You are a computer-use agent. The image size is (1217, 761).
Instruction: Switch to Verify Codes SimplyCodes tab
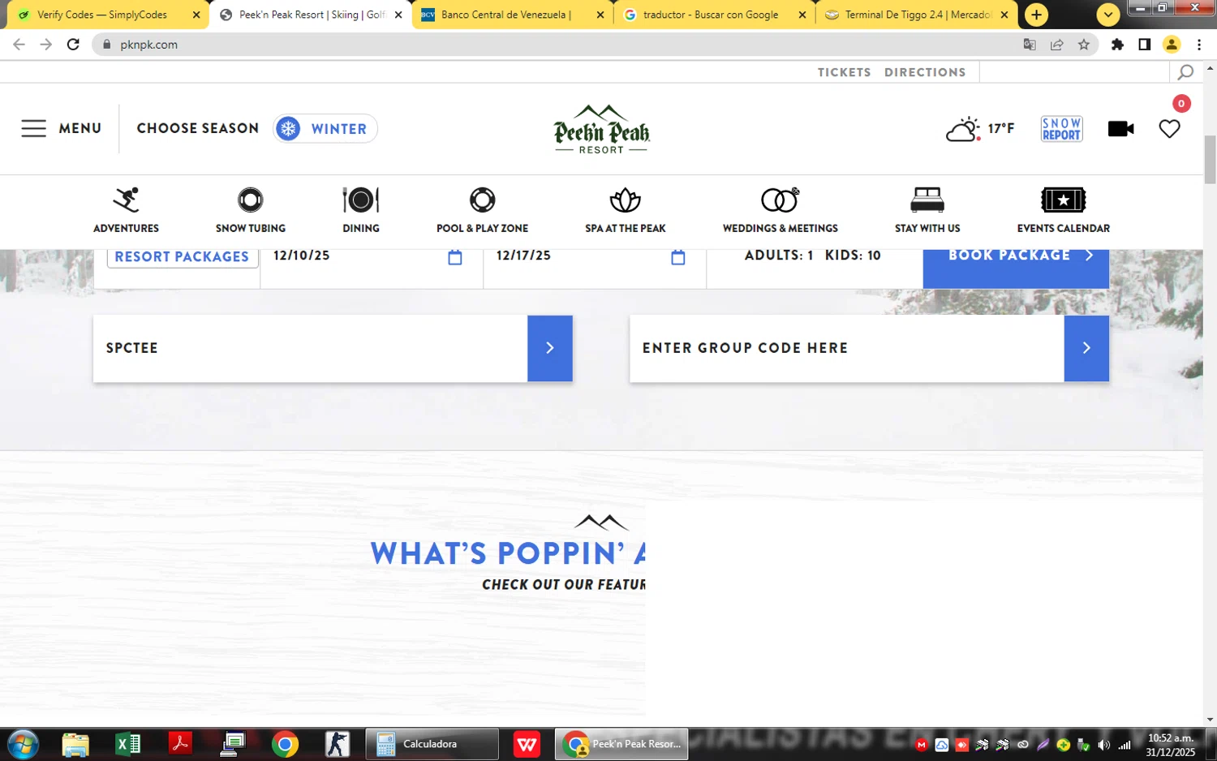102,15
